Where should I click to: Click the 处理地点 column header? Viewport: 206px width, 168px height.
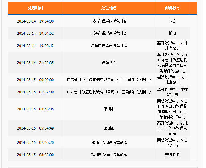(x=109, y=8)
